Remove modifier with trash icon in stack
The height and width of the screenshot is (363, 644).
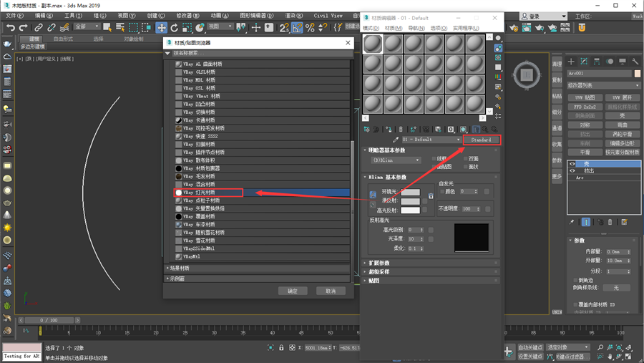point(610,222)
